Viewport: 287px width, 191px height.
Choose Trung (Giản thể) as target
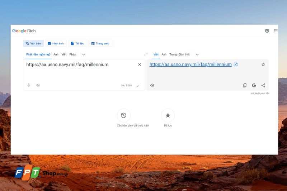[180, 54]
